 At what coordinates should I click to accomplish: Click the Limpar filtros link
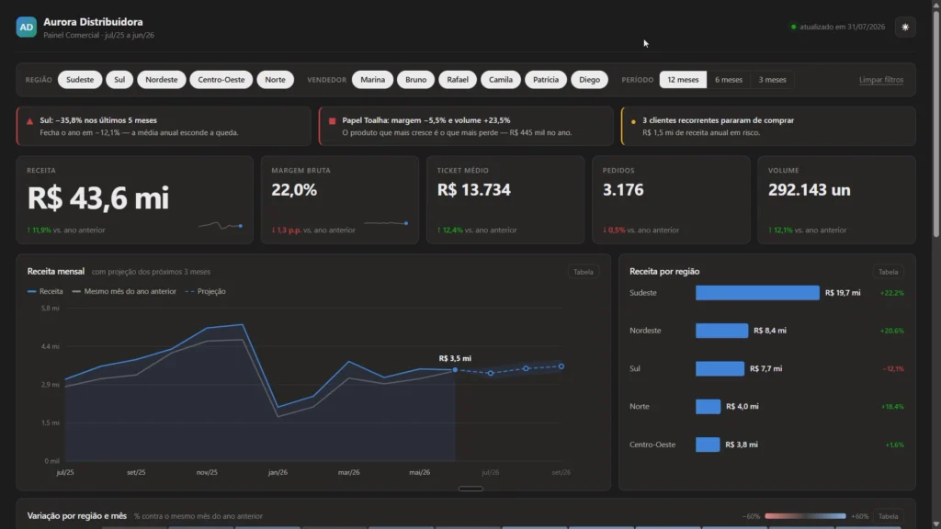click(x=881, y=80)
